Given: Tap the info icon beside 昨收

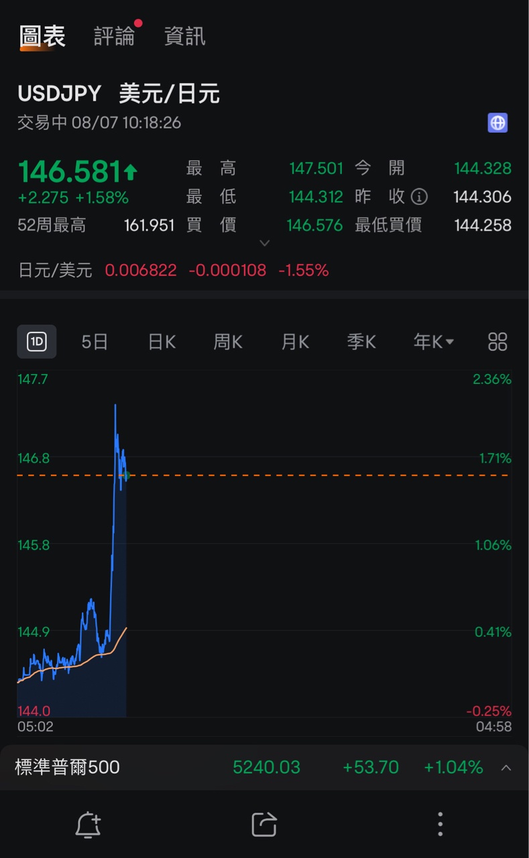Looking at the screenshot, I should point(419,196).
